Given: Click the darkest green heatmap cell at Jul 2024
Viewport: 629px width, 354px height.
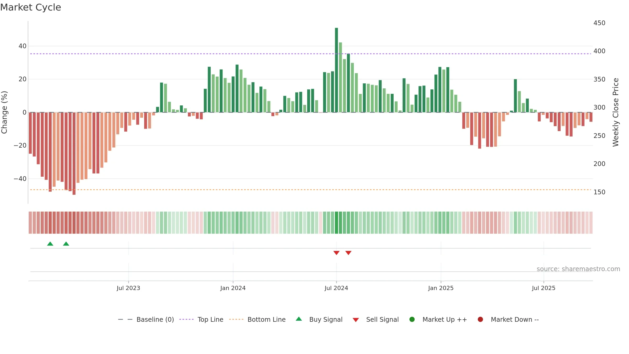Looking at the screenshot, I should pos(337,223).
